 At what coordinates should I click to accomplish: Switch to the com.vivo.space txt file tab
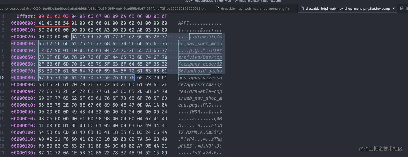[103, 9]
